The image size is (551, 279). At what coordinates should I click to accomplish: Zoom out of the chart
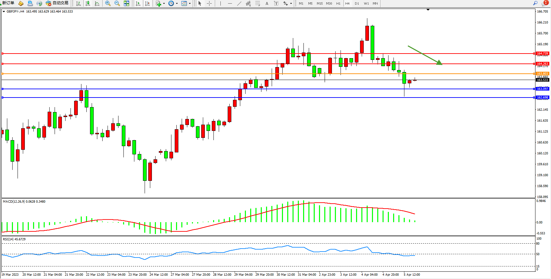117,3
